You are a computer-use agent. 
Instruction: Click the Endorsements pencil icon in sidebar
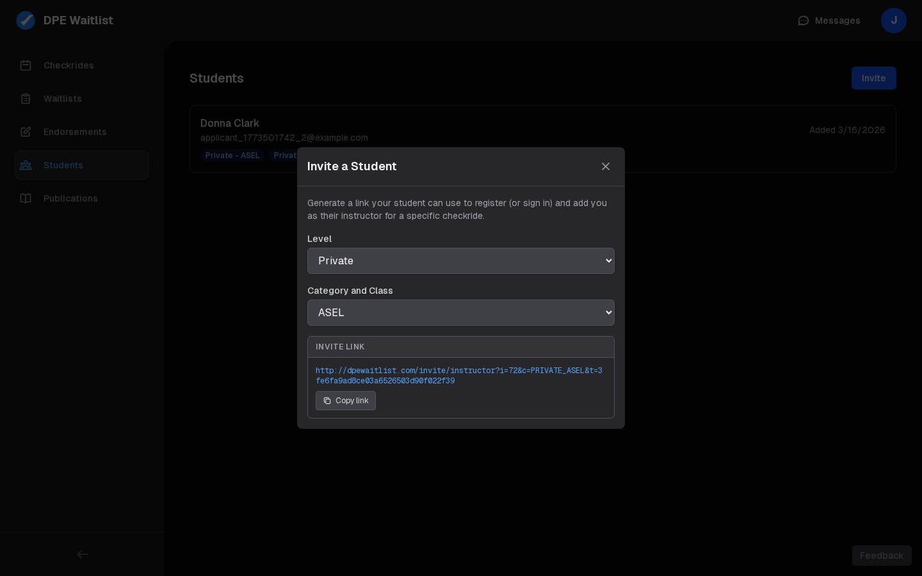point(26,132)
